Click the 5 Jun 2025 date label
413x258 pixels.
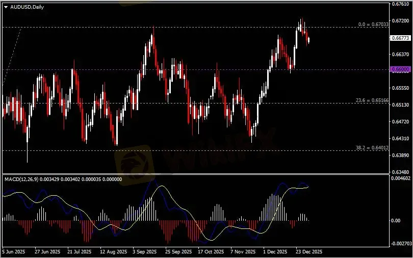[x=14, y=252]
